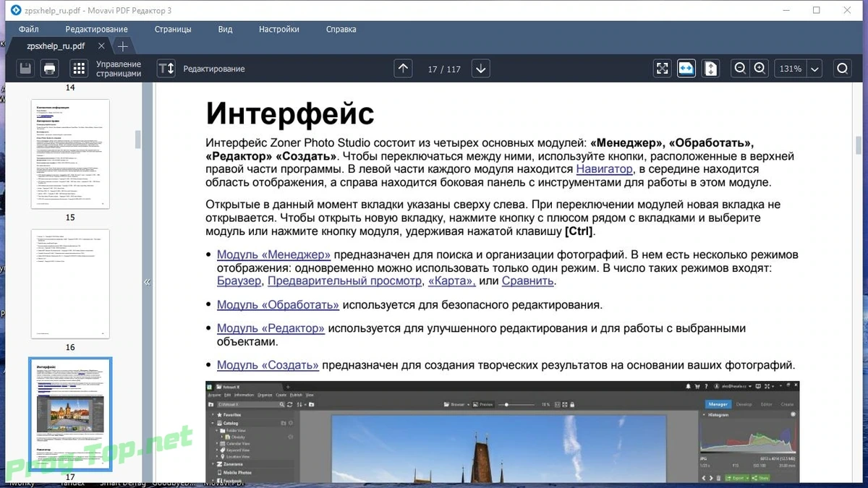Select page 16 thumbnail

pyautogui.click(x=70, y=283)
